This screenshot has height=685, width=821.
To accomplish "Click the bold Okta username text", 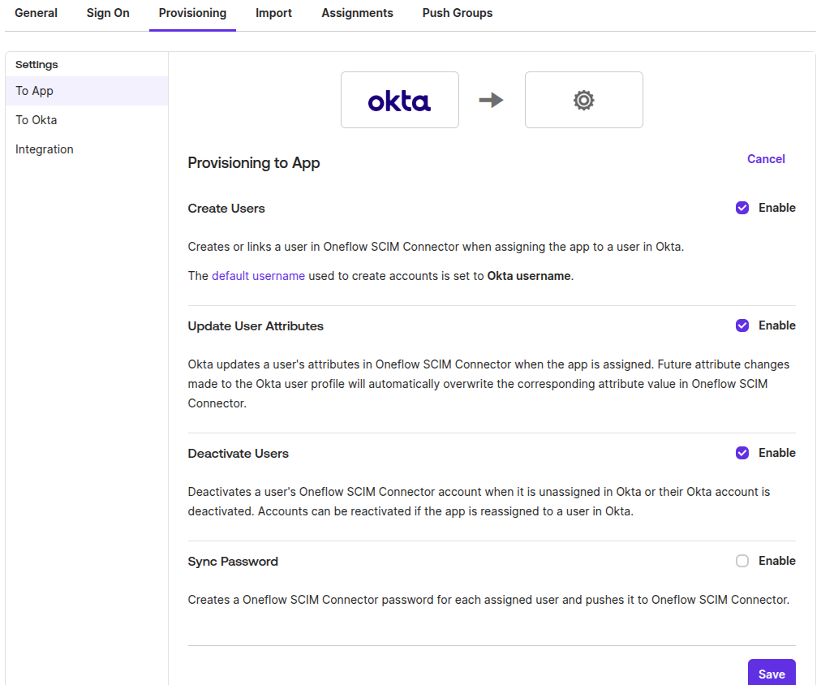I will pos(529,276).
